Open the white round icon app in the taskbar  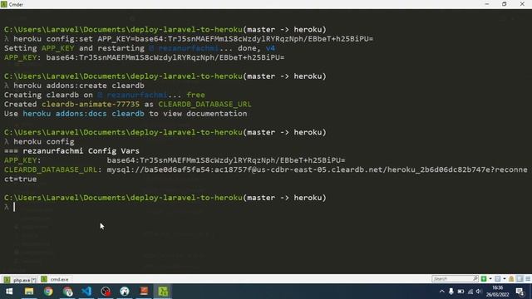[125, 292]
